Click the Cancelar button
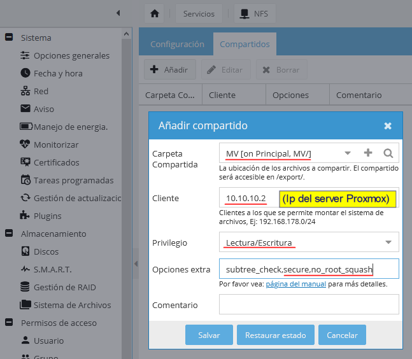 tap(342, 335)
